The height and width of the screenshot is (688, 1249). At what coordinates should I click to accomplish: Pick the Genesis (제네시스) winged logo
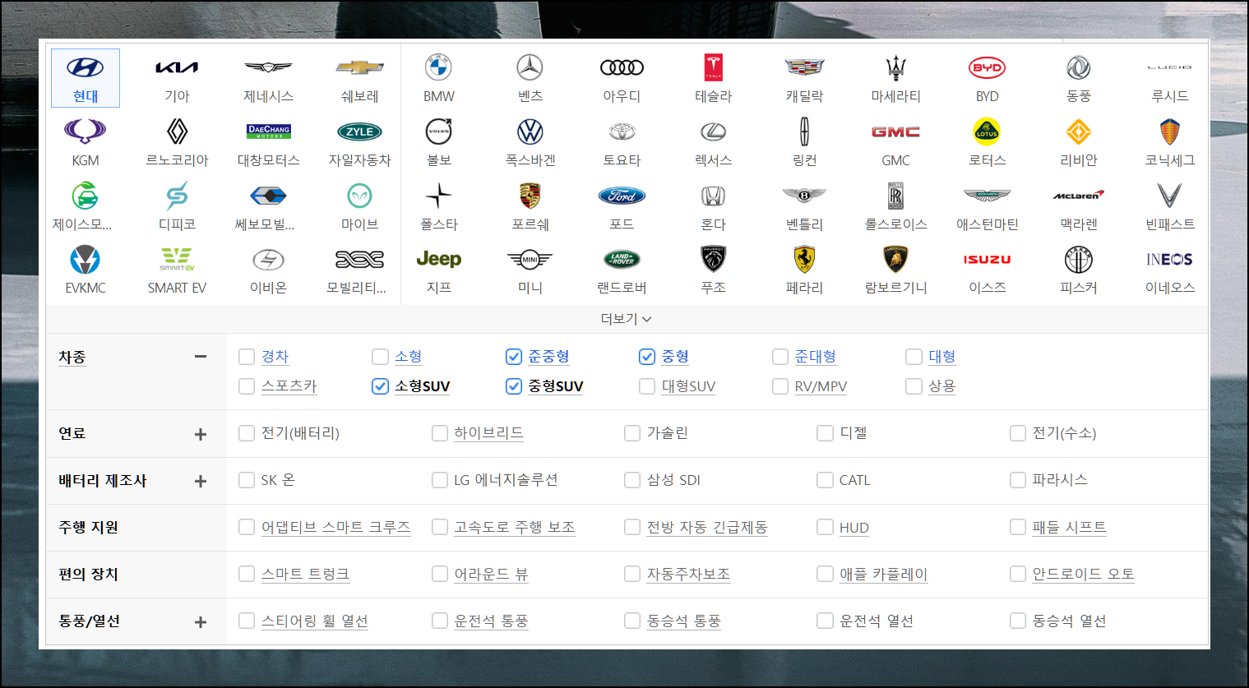coord(268,67)
